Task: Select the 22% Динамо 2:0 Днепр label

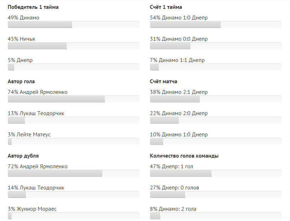Action: click(x=179, y=113)
